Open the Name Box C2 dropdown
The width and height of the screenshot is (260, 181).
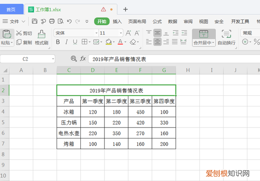point(53,59)
